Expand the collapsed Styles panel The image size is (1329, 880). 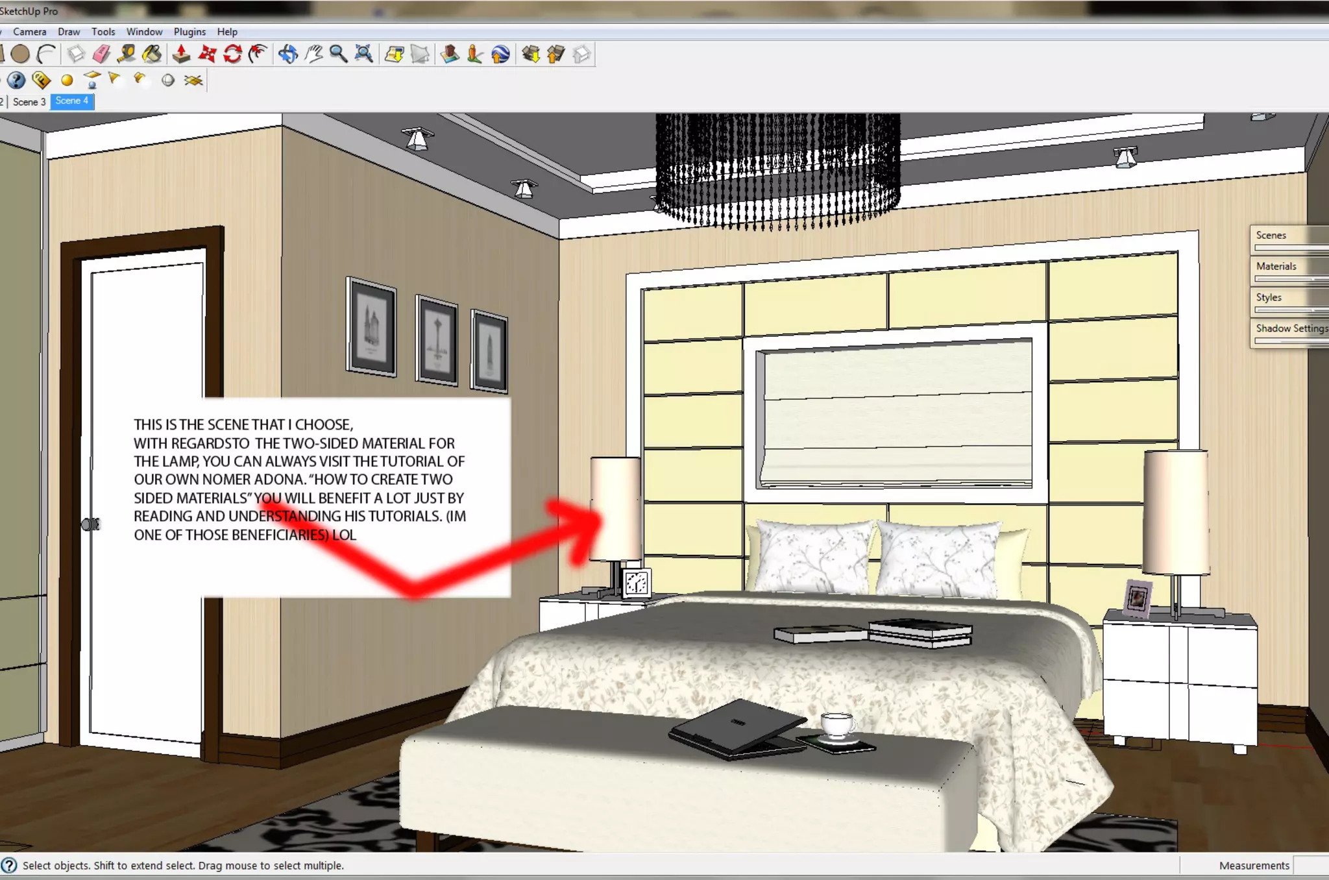click(1288, 298)
